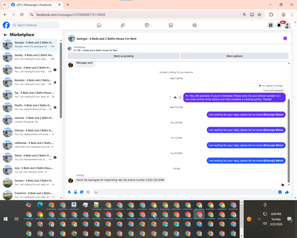The image size is (297, 238).
Task: Open the sticker picker icon in composer
Action: (82, 192)
